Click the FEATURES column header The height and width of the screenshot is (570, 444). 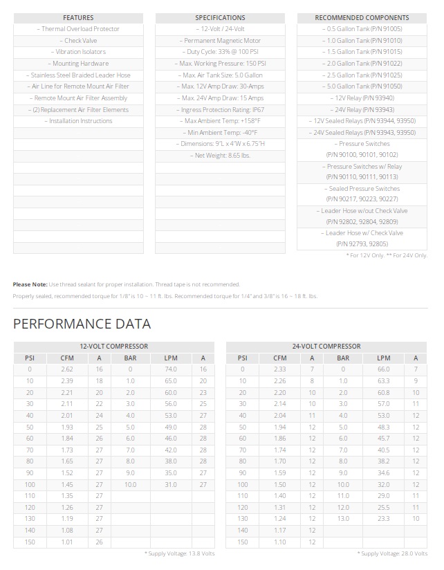[x=78, y=18]
